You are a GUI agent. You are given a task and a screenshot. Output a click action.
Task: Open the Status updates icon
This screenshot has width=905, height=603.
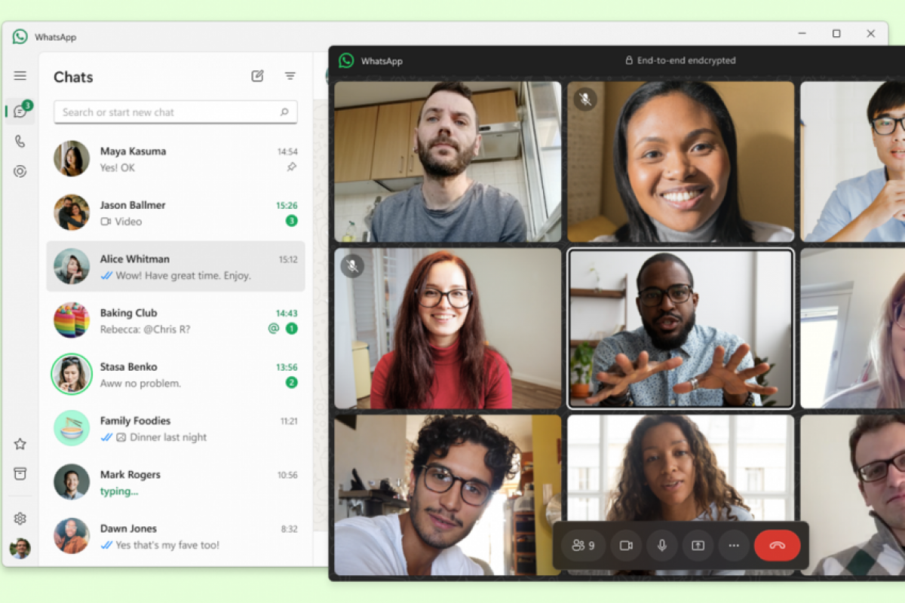(x=20, y=171)
